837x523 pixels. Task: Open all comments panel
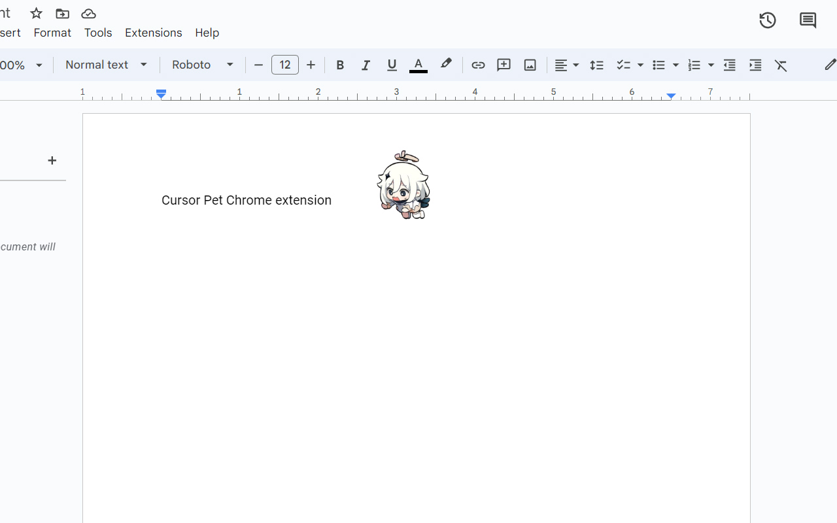pyautogui.click(x=808, y=20)
